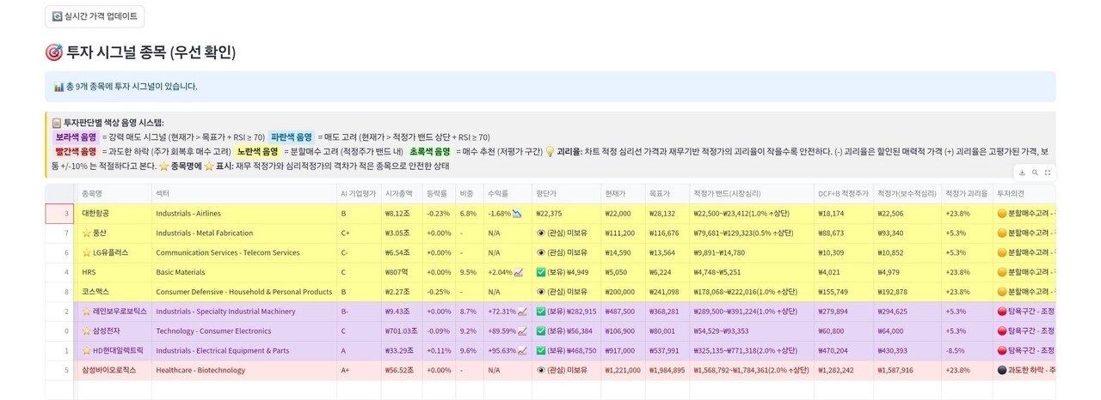1101x400 pixels.
Task: Click the 삼성바이오로직스 stock name cell
Action: click(x=113, y=370)
